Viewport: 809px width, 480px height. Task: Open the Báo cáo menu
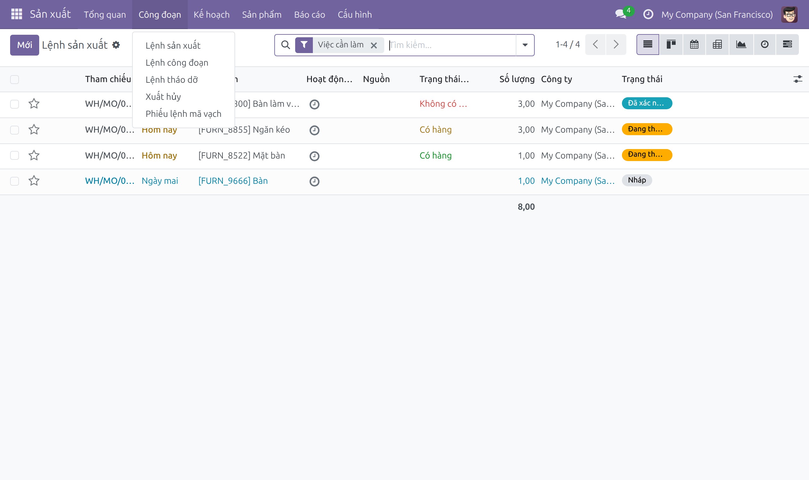coord(309,15)
